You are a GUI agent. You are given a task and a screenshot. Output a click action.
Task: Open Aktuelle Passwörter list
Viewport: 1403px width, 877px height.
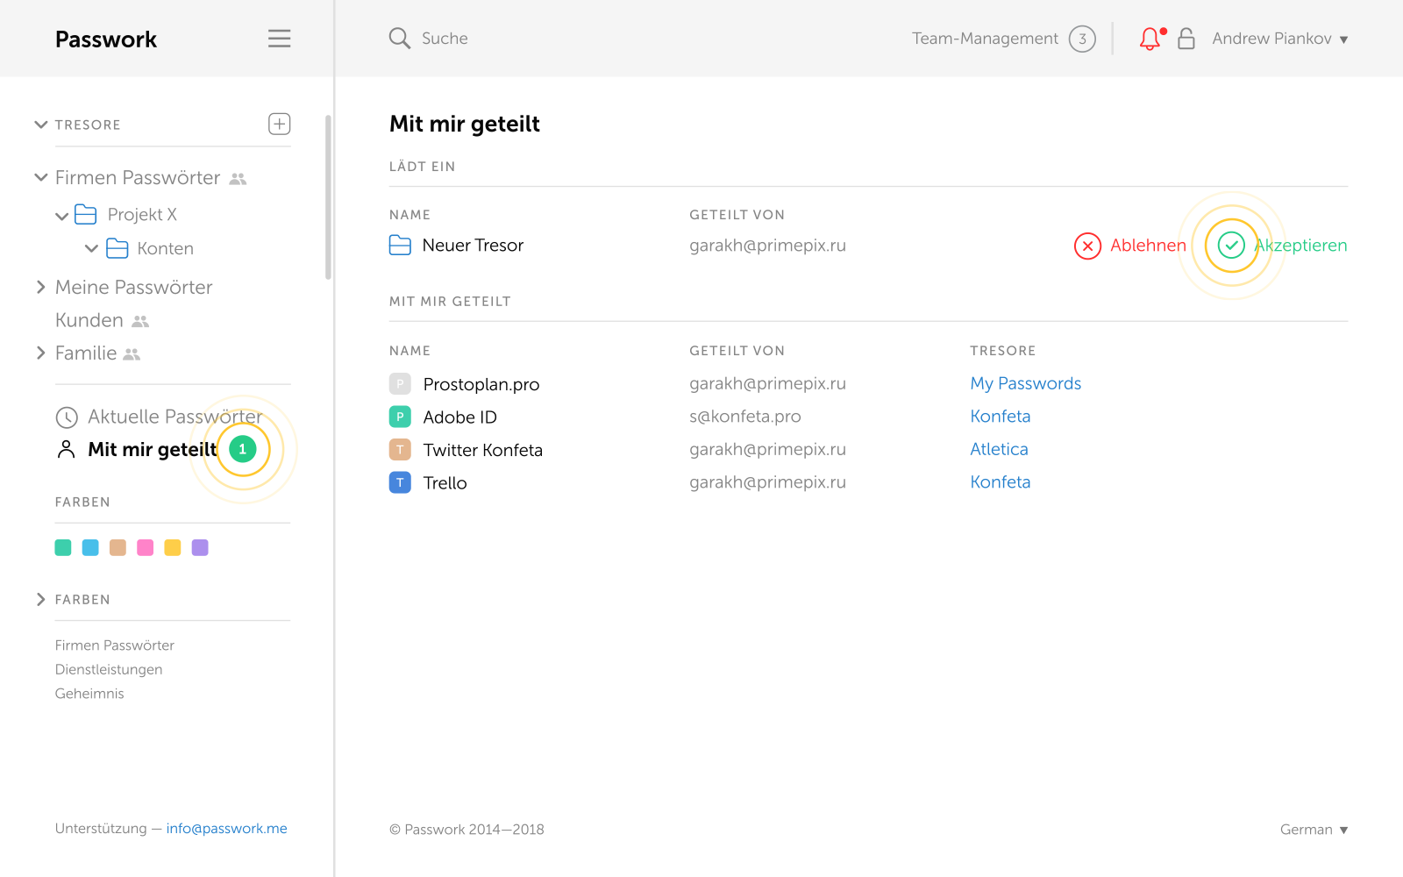[175, 417]
